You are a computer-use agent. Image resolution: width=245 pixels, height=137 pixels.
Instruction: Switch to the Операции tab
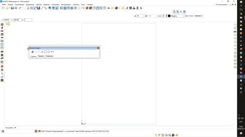(x=49, y=56)
